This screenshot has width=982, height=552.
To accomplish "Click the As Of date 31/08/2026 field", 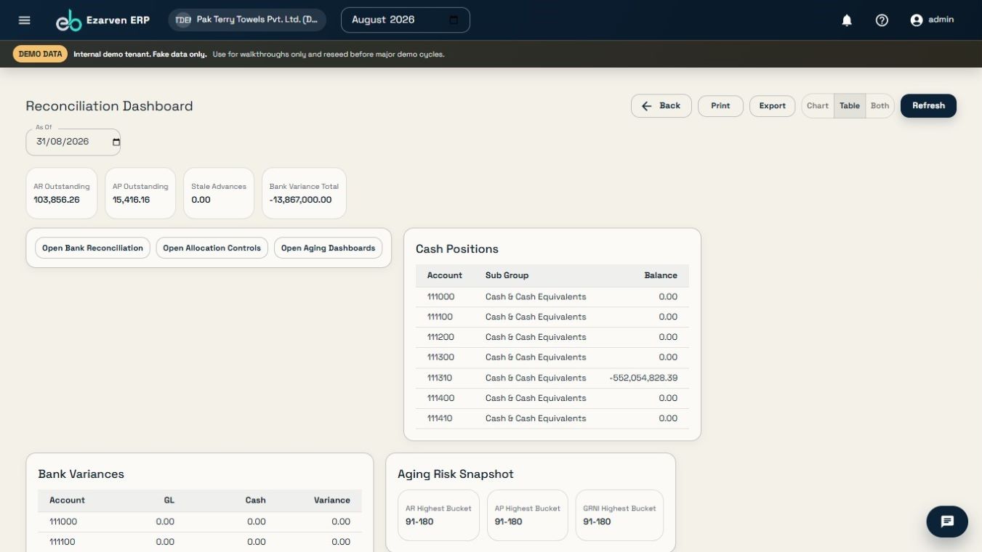I will (73, 142).
